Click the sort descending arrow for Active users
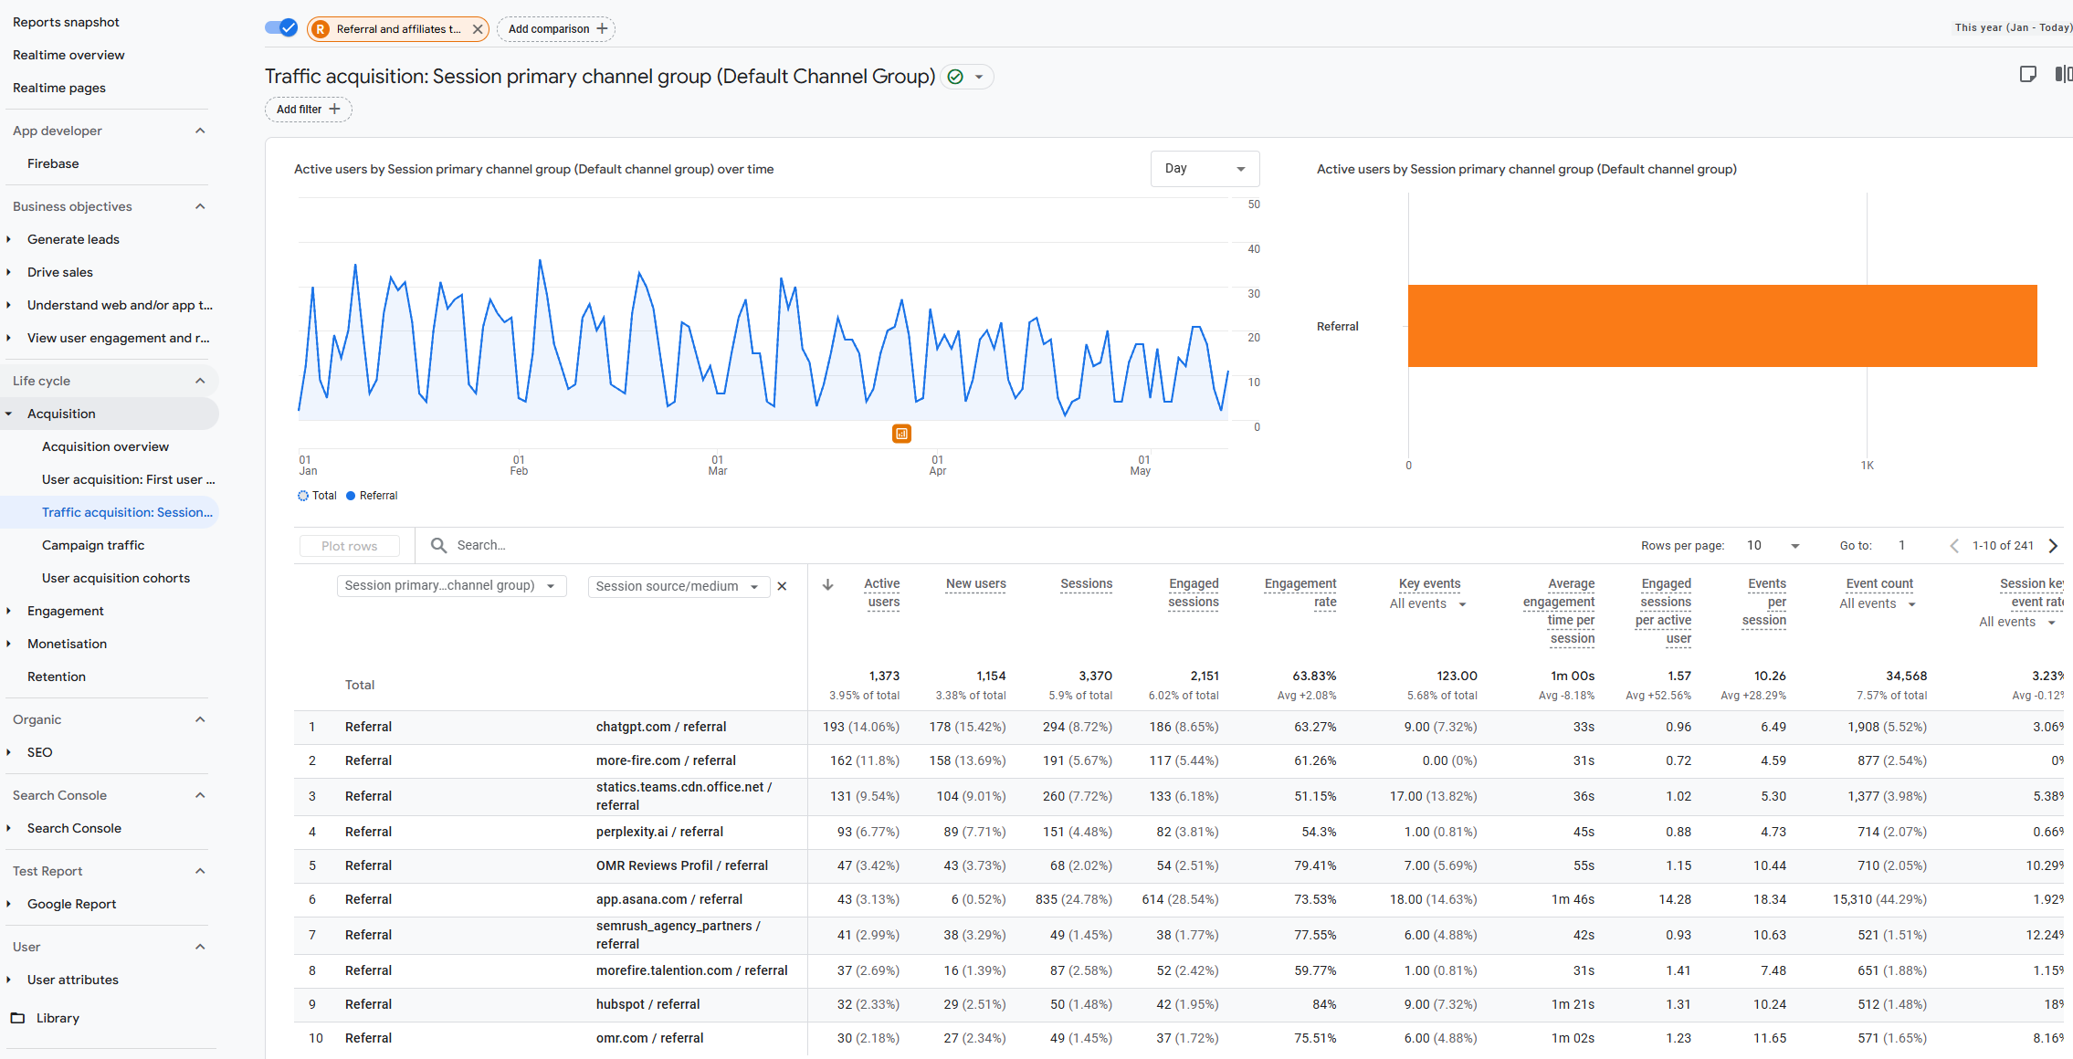Viewport: 2073px width, 1059px height. (x=827, y=584)
